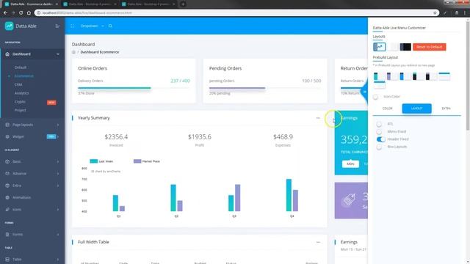The height and width of the screenshot is (264, 470).
Task: Open a new browser tab with the plus icon
Action: [x=183, y=4]
